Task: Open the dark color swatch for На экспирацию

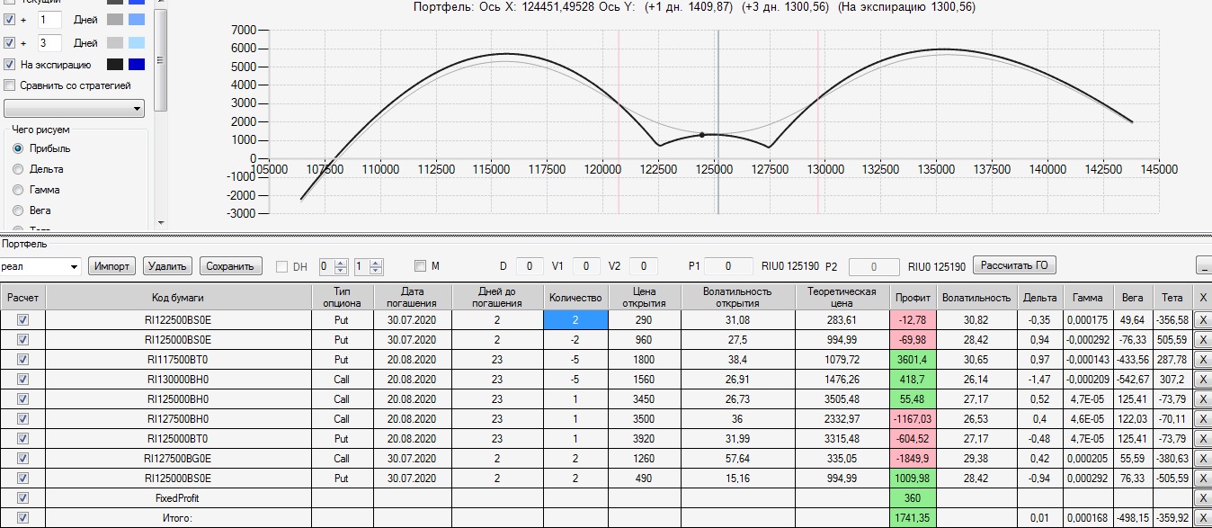Action: [x=115, y=65]
